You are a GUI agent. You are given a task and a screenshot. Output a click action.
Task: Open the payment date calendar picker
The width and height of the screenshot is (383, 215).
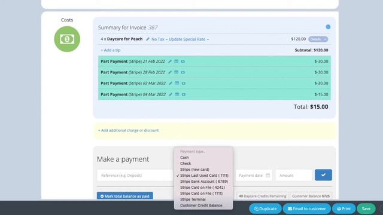click(268, 175)
